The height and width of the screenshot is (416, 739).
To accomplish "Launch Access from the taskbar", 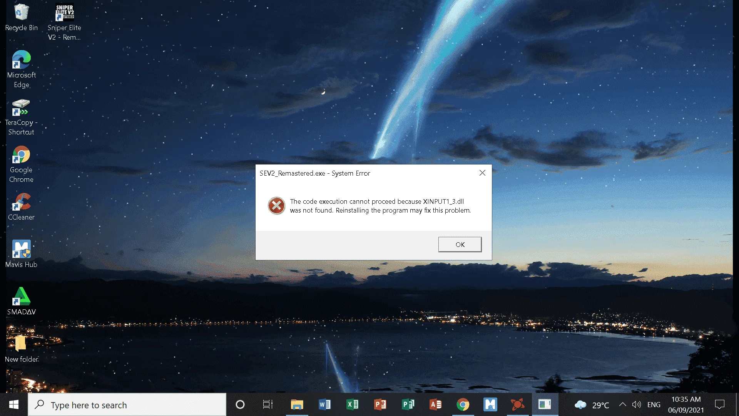I will coord(435,404).
